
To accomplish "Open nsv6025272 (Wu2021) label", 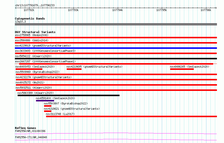I will [x=30, y=82].
